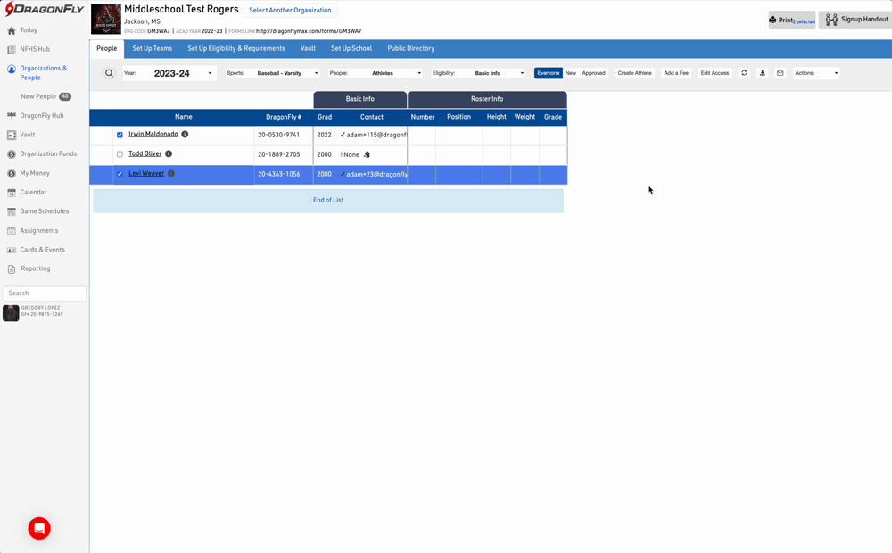Click the Create Athlete button

pyautogui.click(x=634, y=73)
